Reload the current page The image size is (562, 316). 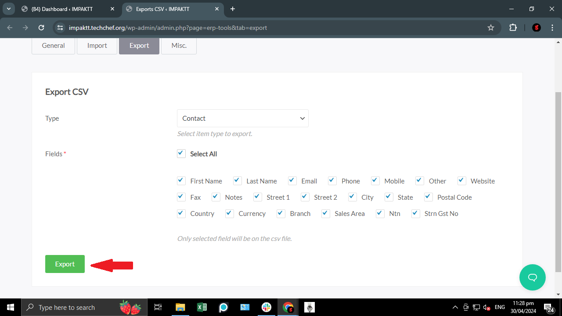[41, 28]
